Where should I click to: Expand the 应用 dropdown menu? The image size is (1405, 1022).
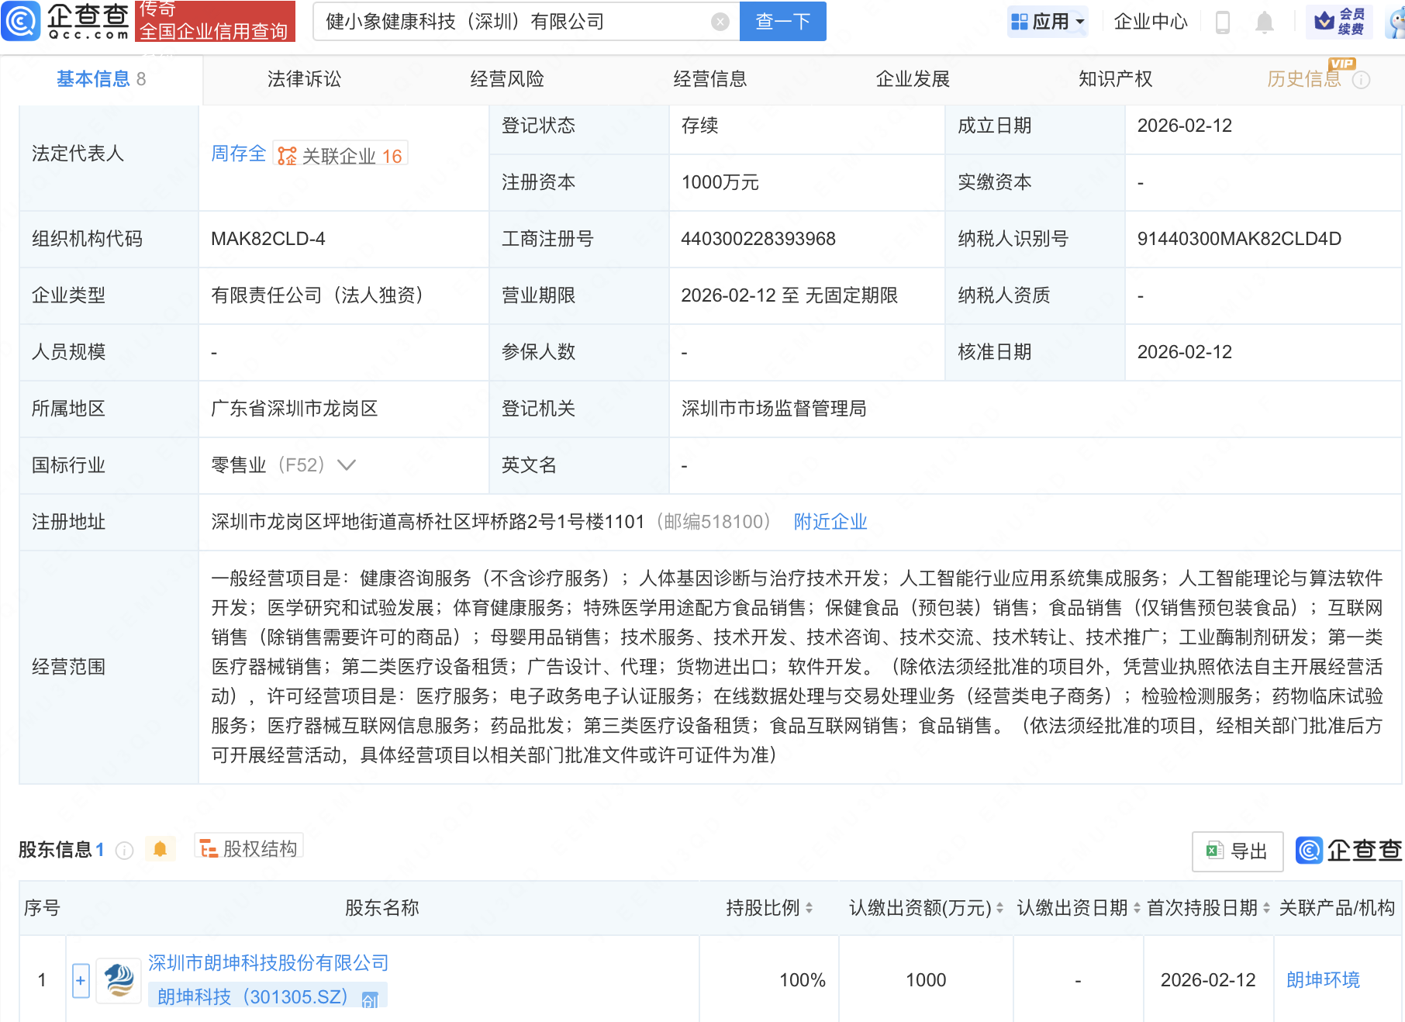1048,22
